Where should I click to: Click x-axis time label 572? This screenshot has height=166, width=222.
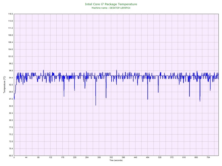[172, 157]
